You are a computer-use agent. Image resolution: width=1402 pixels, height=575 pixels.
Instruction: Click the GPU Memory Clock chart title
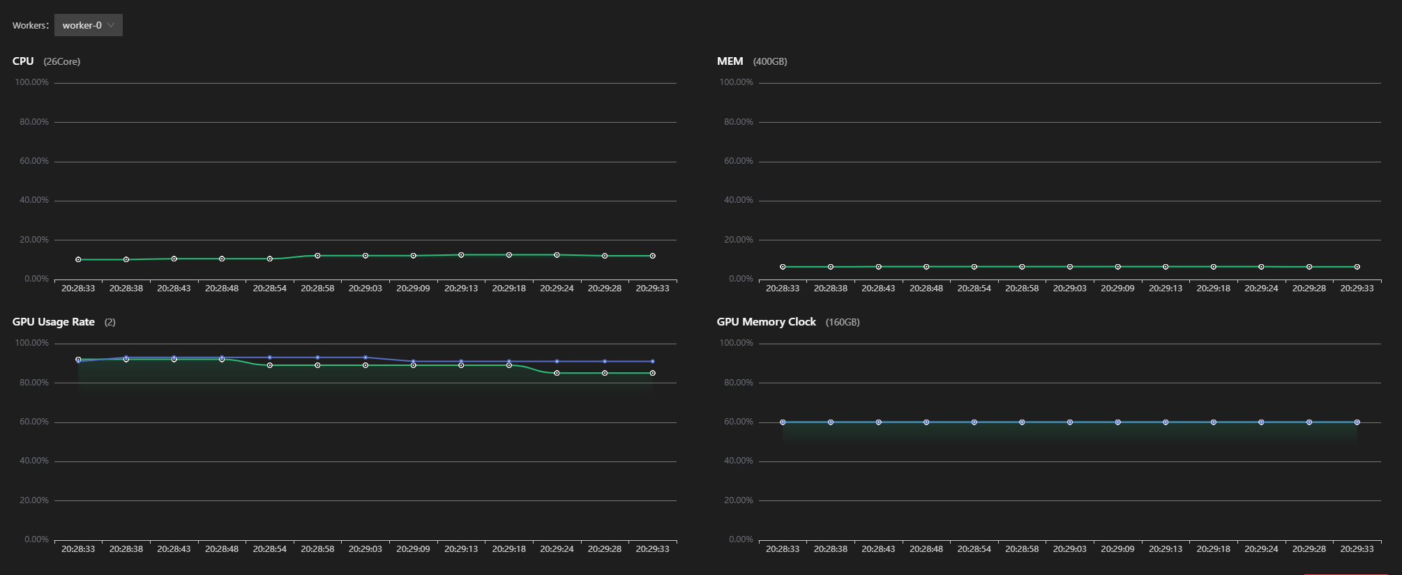tap(766, 322)
